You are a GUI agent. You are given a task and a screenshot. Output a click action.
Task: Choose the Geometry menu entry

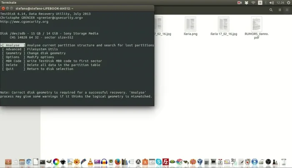pyautogui.click(x=13, y=53)
